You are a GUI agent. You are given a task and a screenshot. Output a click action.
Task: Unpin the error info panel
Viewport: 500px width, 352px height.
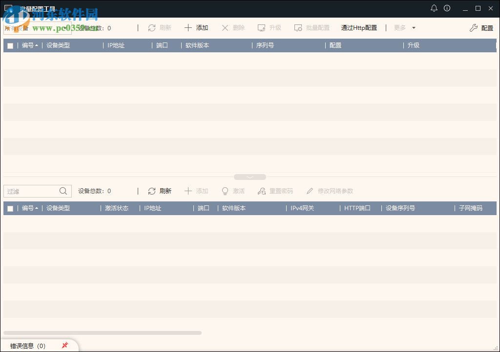pos(65,345)
